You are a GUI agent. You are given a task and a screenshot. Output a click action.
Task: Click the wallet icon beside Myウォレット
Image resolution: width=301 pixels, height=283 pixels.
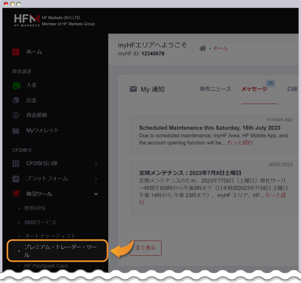click(16, 131)
